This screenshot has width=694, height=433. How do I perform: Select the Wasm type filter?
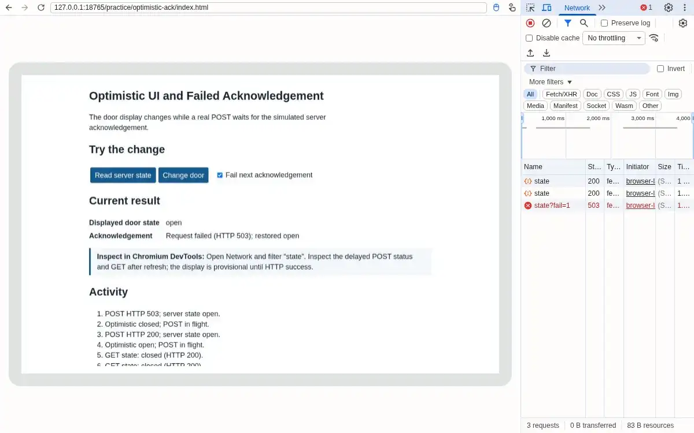(624, 106)
